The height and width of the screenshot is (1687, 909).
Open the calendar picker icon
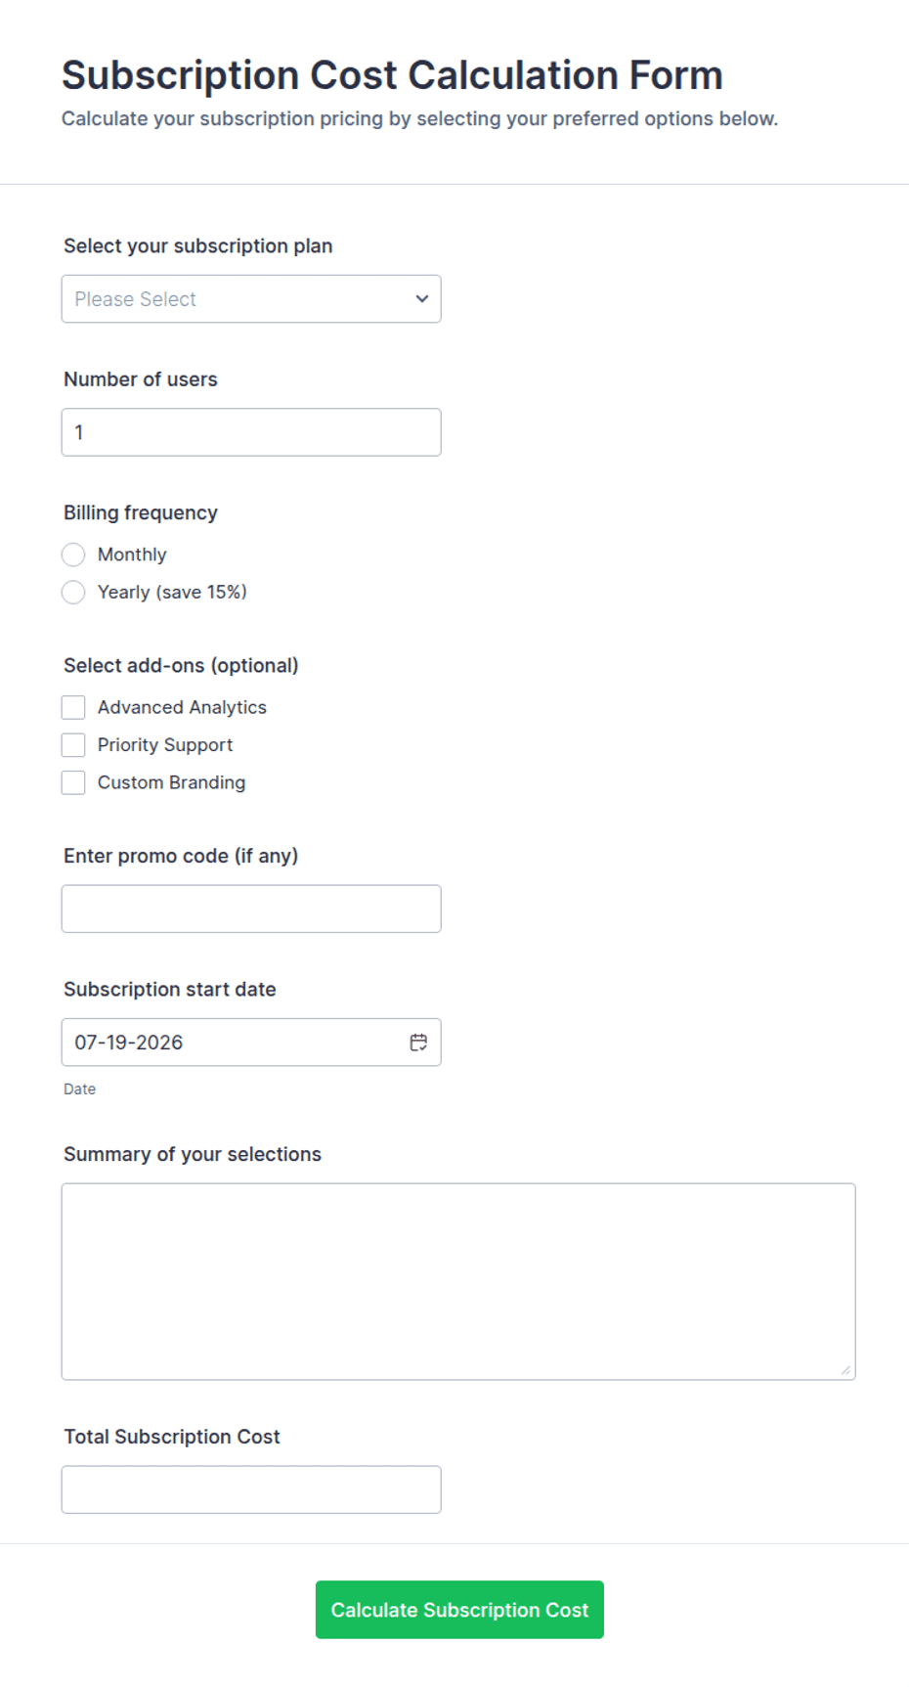[418, 1043]
